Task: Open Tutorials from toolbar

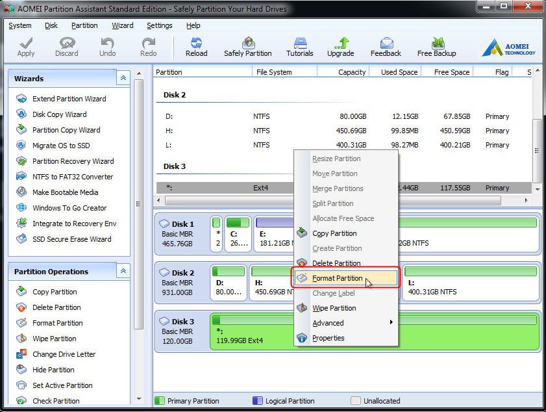Action: coord(300,47)
